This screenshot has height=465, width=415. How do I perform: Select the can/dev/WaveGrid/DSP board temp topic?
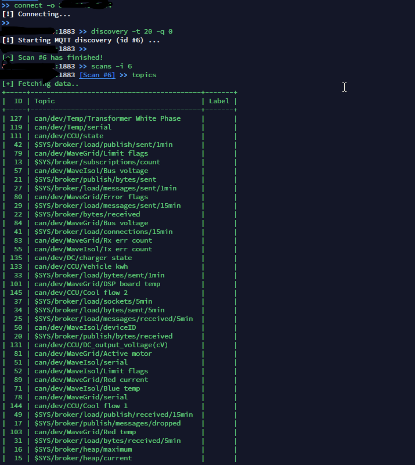[97, 284]
